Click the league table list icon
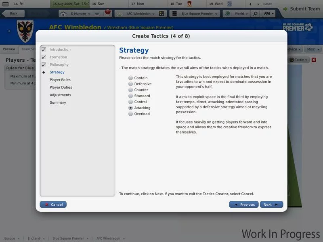This screenshot has height=242, width=323. pyautogui.click(x=174, y=14)
